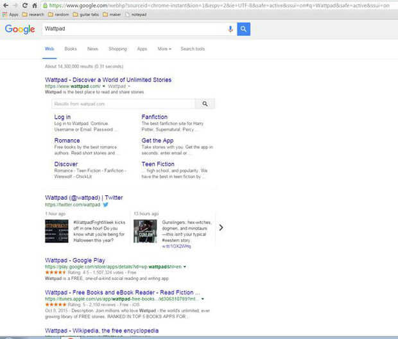Go back using the browser back arrow
The width and height of the screenshot is (398, 339).
pyautogui.click(x=6, y=5)
